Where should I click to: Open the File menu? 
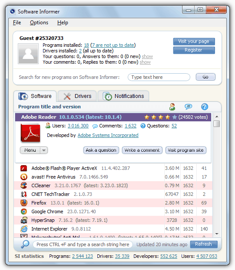[x=17, y=23]
